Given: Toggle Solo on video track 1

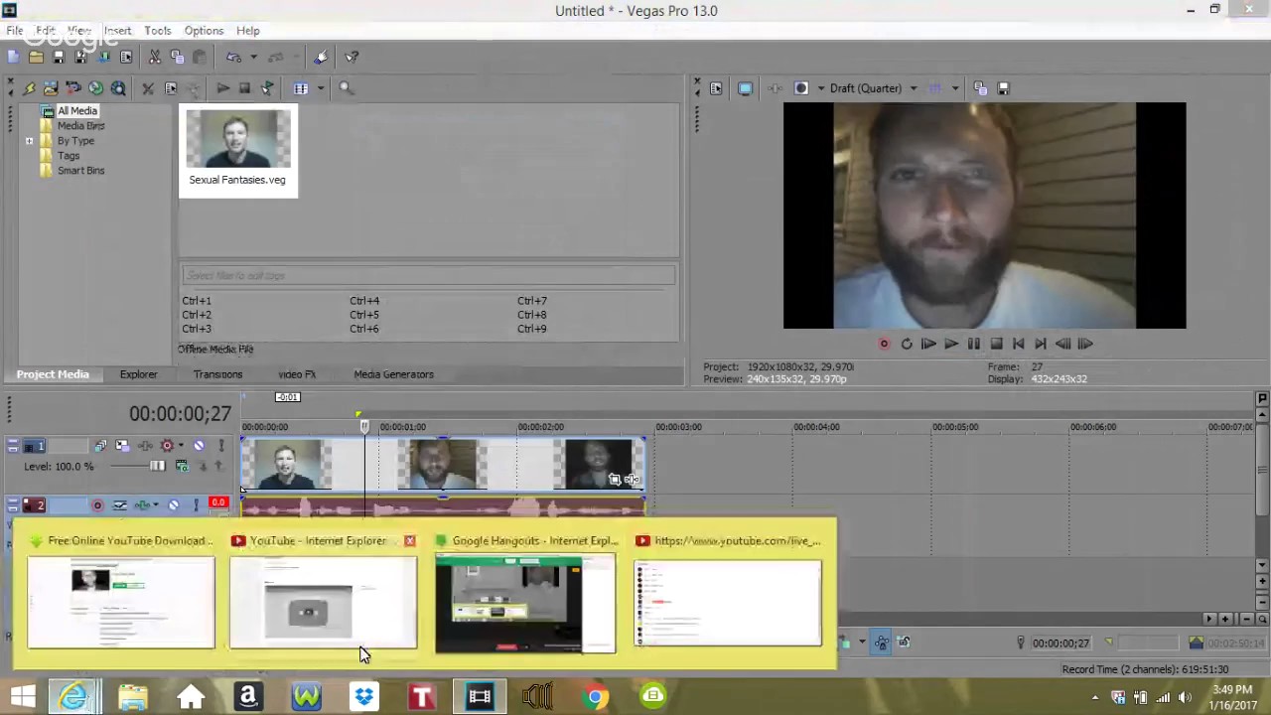Looking at the screenshot, I should [x=220, y=446].
